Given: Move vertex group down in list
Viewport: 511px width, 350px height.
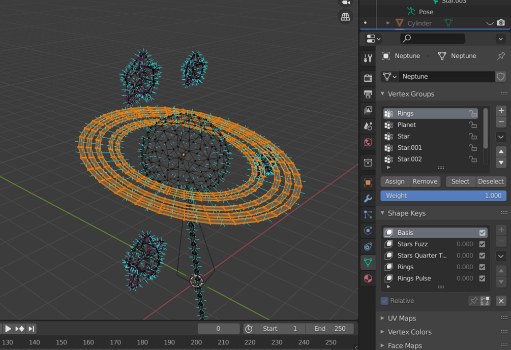Looking at the screenshot, I should tap(501, 163).
